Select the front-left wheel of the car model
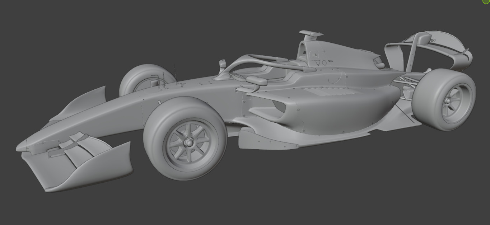 (x=185, y=138)
